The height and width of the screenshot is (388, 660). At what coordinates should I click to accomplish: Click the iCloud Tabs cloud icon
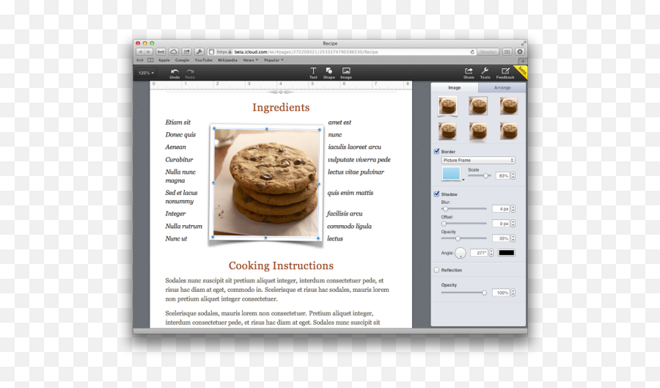pyautogui.click(x=173, y=52)
